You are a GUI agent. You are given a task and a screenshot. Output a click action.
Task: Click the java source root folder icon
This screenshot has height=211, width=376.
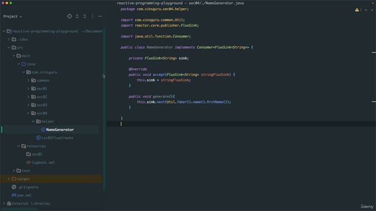point(23,64)
